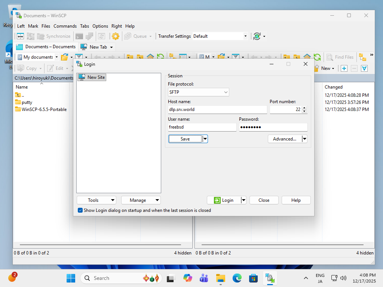Click the Advanced... button
This screenshot has height=287, width=383.
point(284,139)
